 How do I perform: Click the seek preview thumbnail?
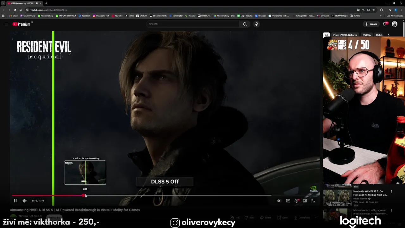[x=85, y=173]
